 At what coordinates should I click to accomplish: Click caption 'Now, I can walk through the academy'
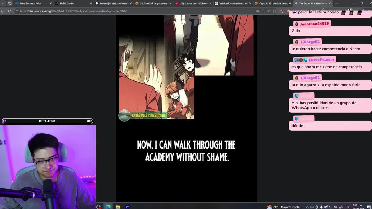coord(186,151)
